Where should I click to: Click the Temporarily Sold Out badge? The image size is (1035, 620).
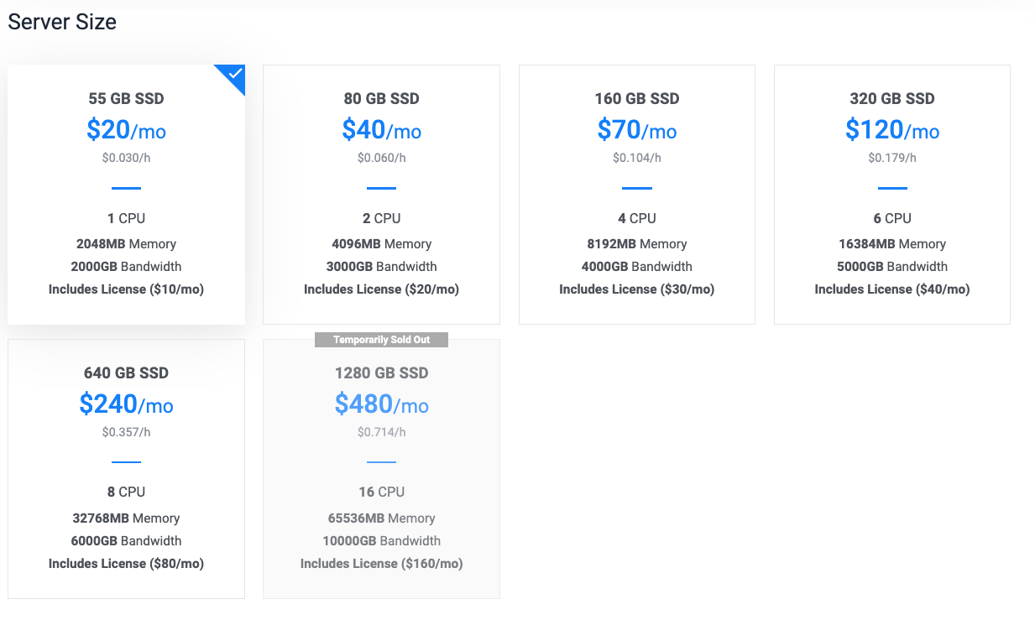coord(381,340)
